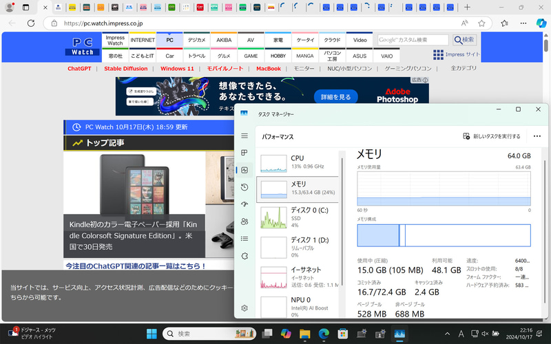Open Startup apps icon in Task Manager

(x=245, y=204)
